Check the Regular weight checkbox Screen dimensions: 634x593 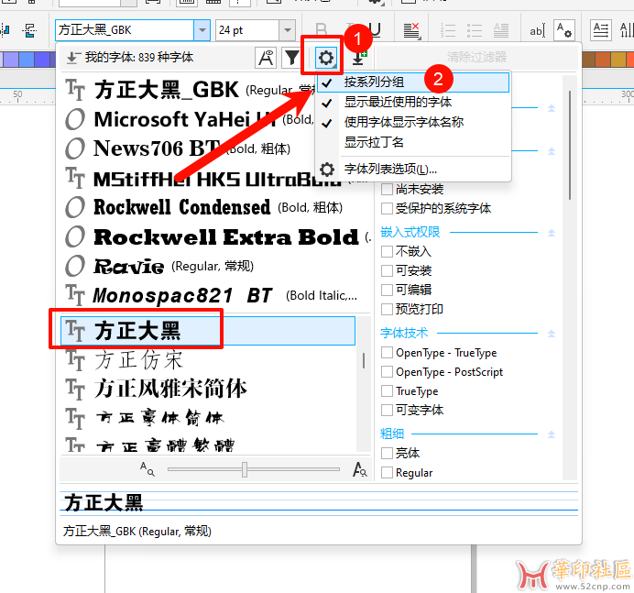coord(387,472)
